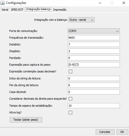129x136 pixels.
Task: Go to the Impressão tab
Action: pyautogui.click(x=60, y=10)
